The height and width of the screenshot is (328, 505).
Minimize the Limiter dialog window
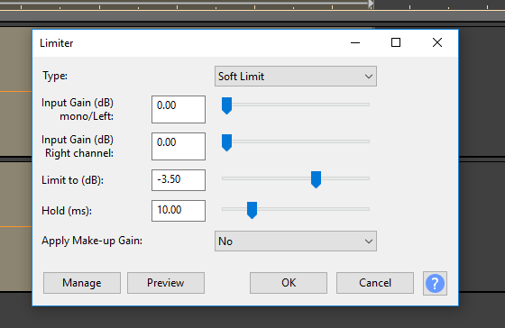[355, 42]
